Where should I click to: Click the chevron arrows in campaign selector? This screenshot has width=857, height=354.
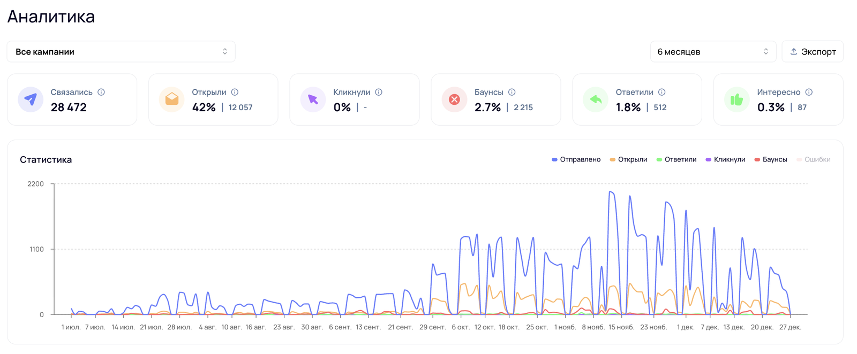click(x=225, y=52)
